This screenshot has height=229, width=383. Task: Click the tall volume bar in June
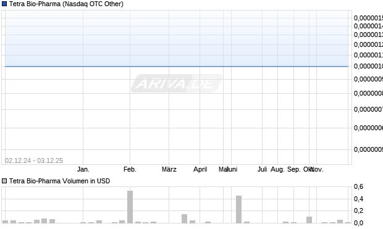pyautogui.click(x=238, y=209)
